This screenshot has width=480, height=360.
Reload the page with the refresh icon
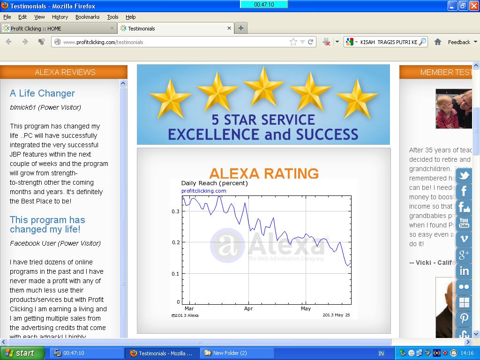click(x=310, y=42)
